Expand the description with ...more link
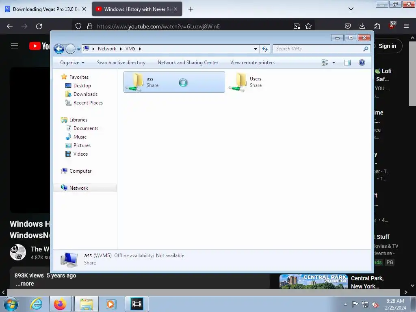Screen dimensions: 416x312 tap(24, 284)
